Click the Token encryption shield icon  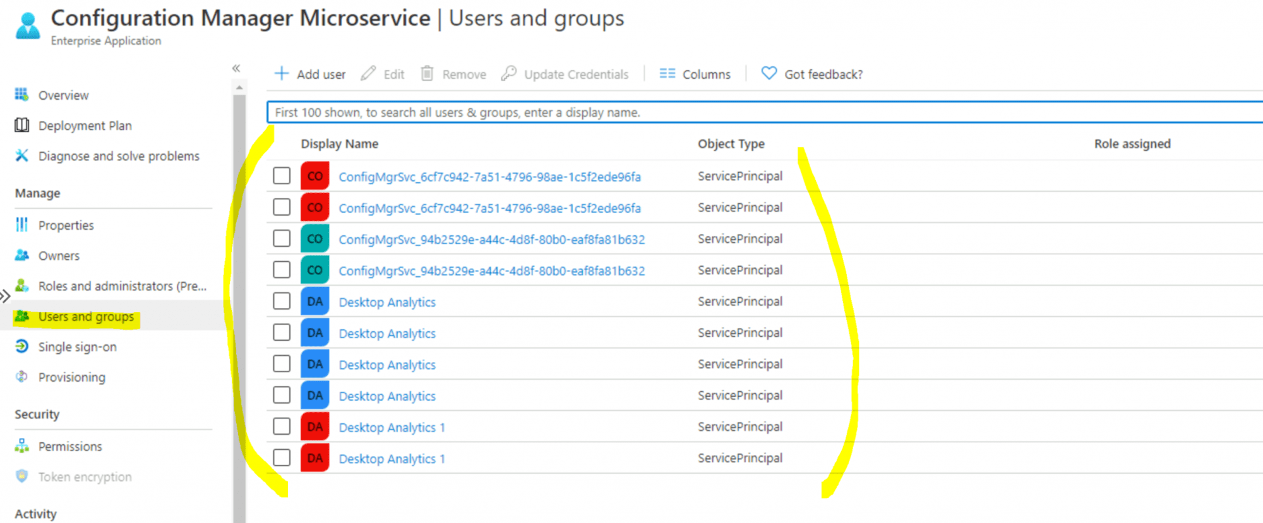[x=21, y=476]
